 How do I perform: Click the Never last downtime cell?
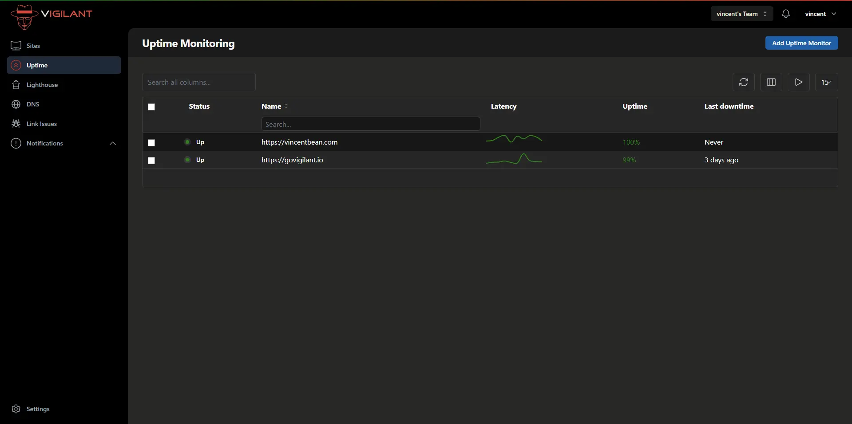click(713, 142)
